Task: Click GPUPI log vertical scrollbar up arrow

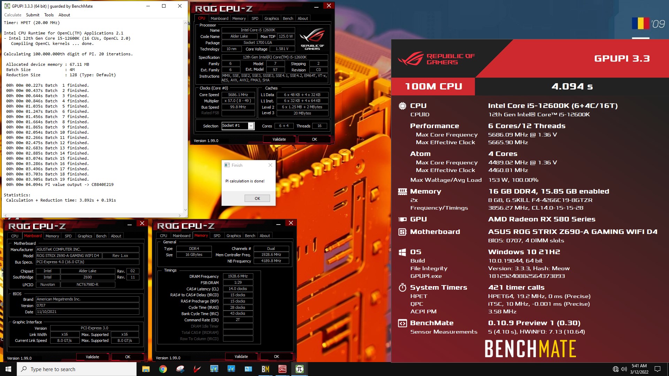Action: [185, 23]
